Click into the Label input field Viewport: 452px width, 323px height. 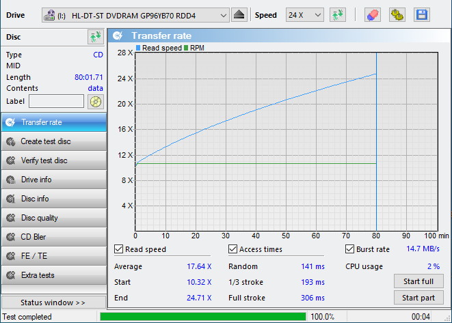(x=57, y=102)
